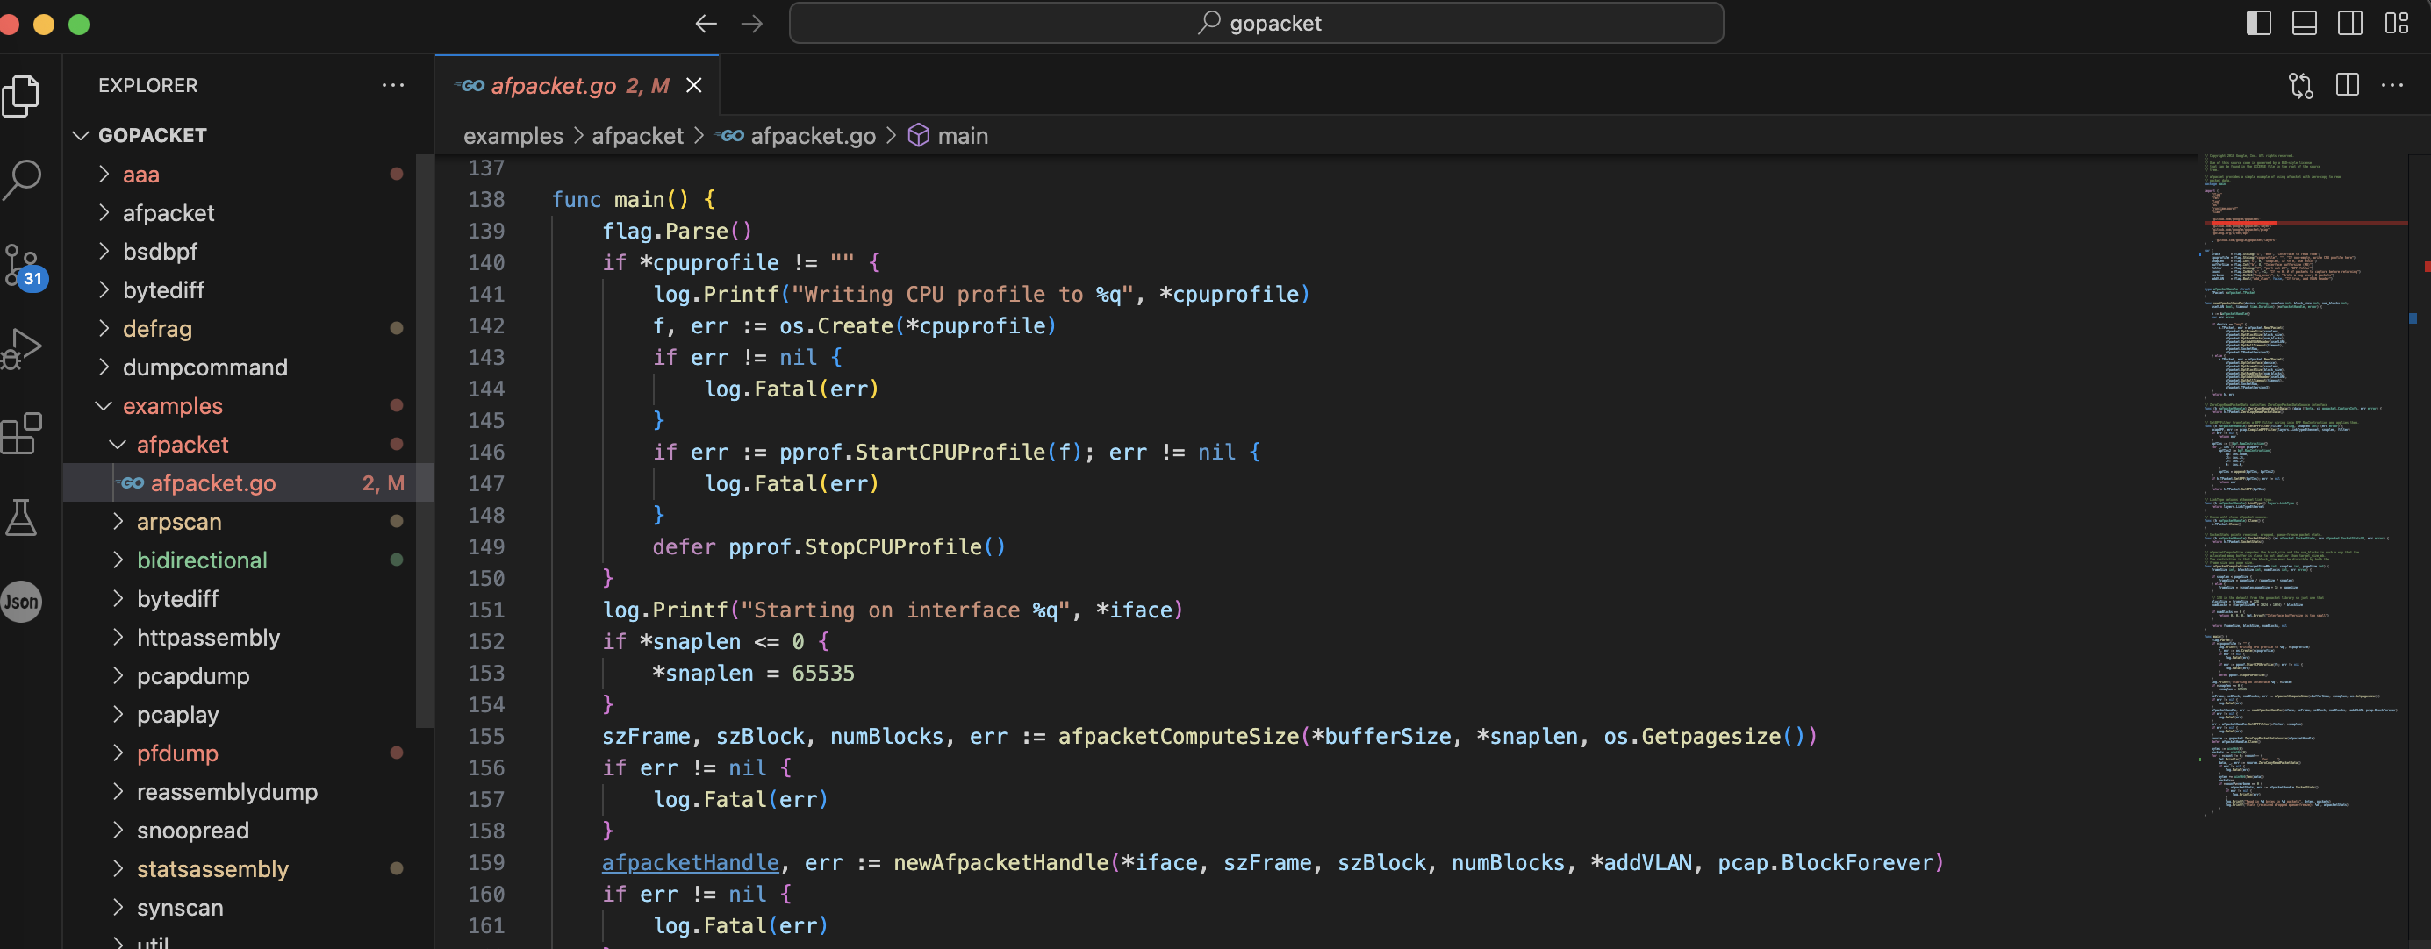This screenshot has height=949, width=2431.
Task: Click explorer tree vertical scrollbar
Action: coord(425,441)
